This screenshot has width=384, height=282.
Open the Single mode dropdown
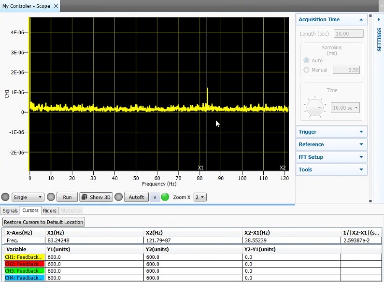coord(28,197)
